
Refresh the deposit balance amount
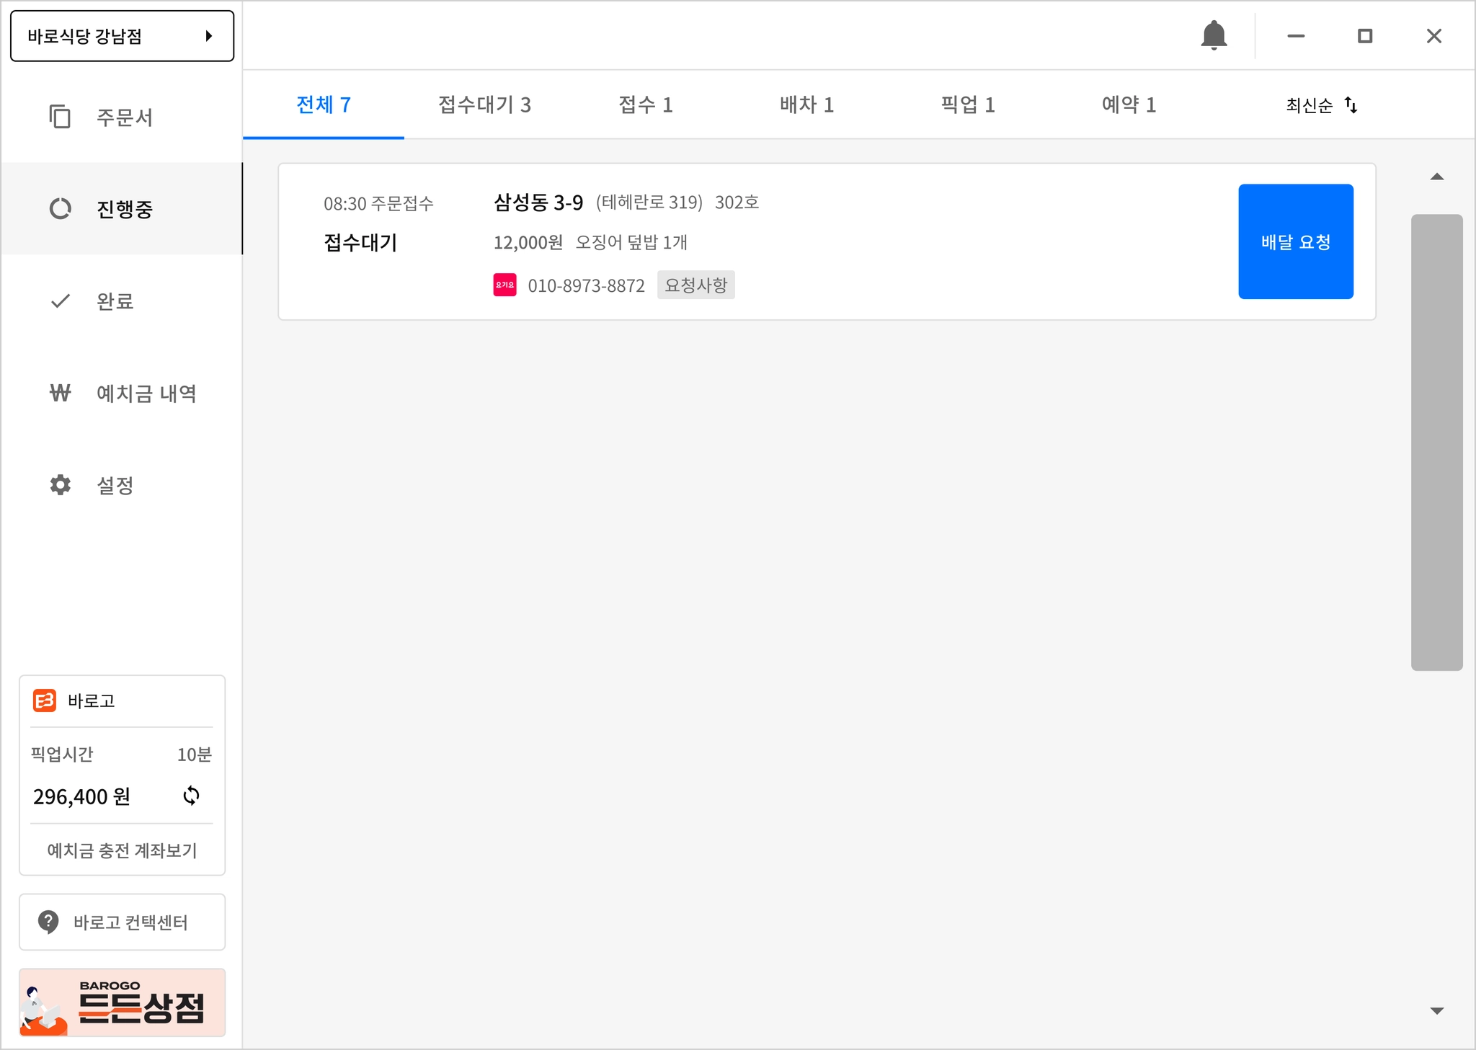[x=191, y=796]
